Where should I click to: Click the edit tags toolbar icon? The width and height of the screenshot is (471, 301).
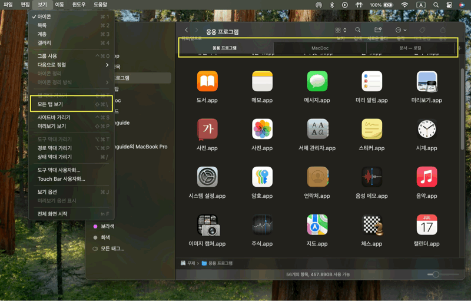click(422, 29)
